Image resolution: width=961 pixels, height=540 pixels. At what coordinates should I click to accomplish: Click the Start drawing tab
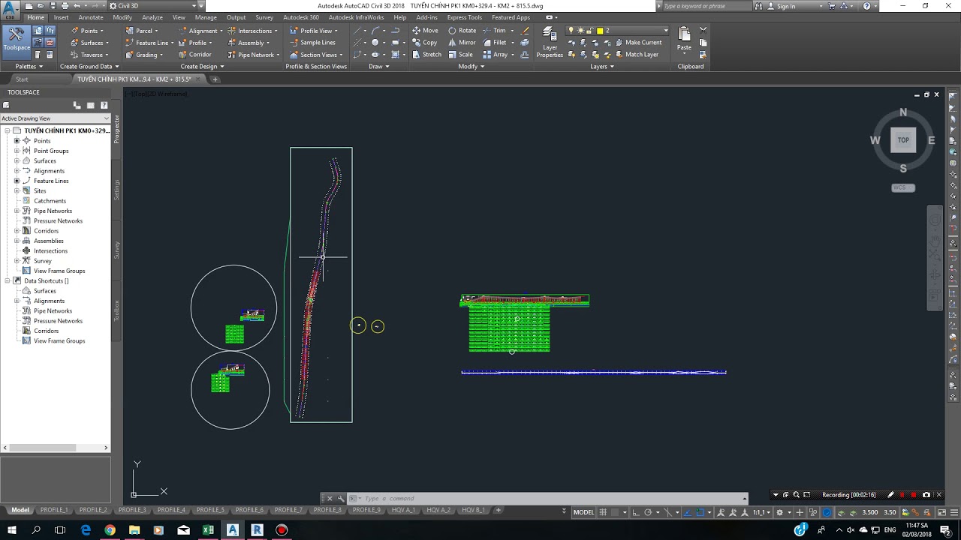(22, 79)
